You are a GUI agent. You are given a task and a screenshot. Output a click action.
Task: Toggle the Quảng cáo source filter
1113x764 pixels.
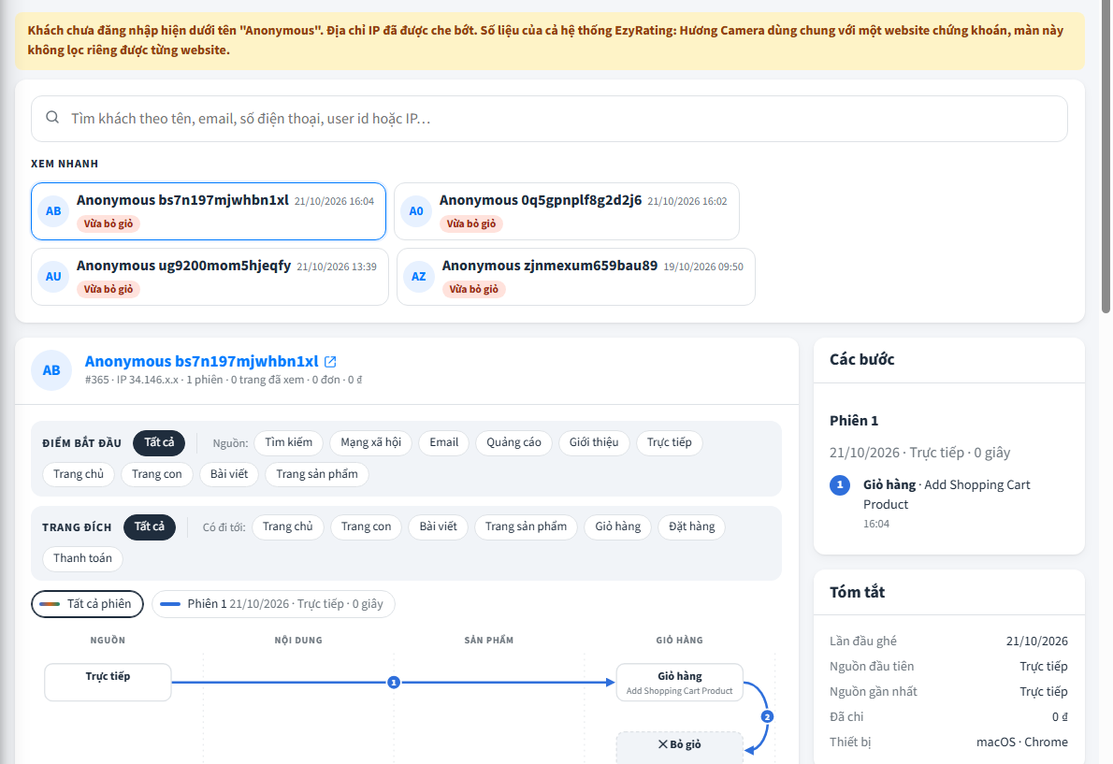[513, 442]
